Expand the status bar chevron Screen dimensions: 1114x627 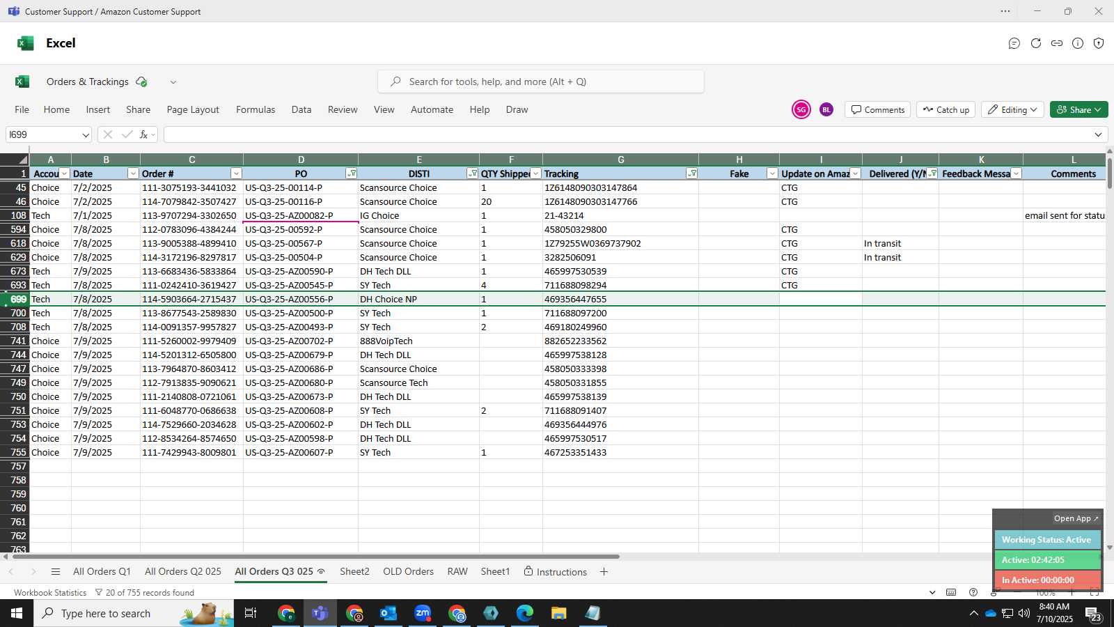[x=932, y=592]
